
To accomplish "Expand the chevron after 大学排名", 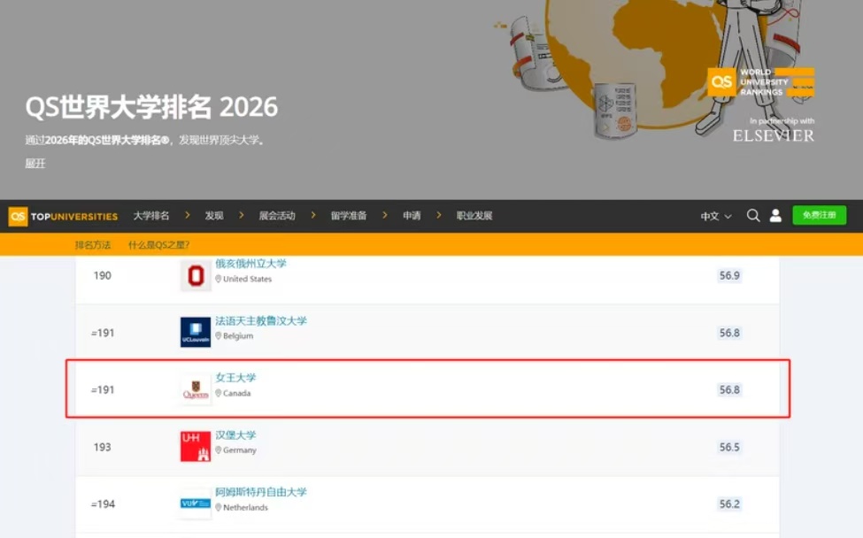I will tap(187, 215).
